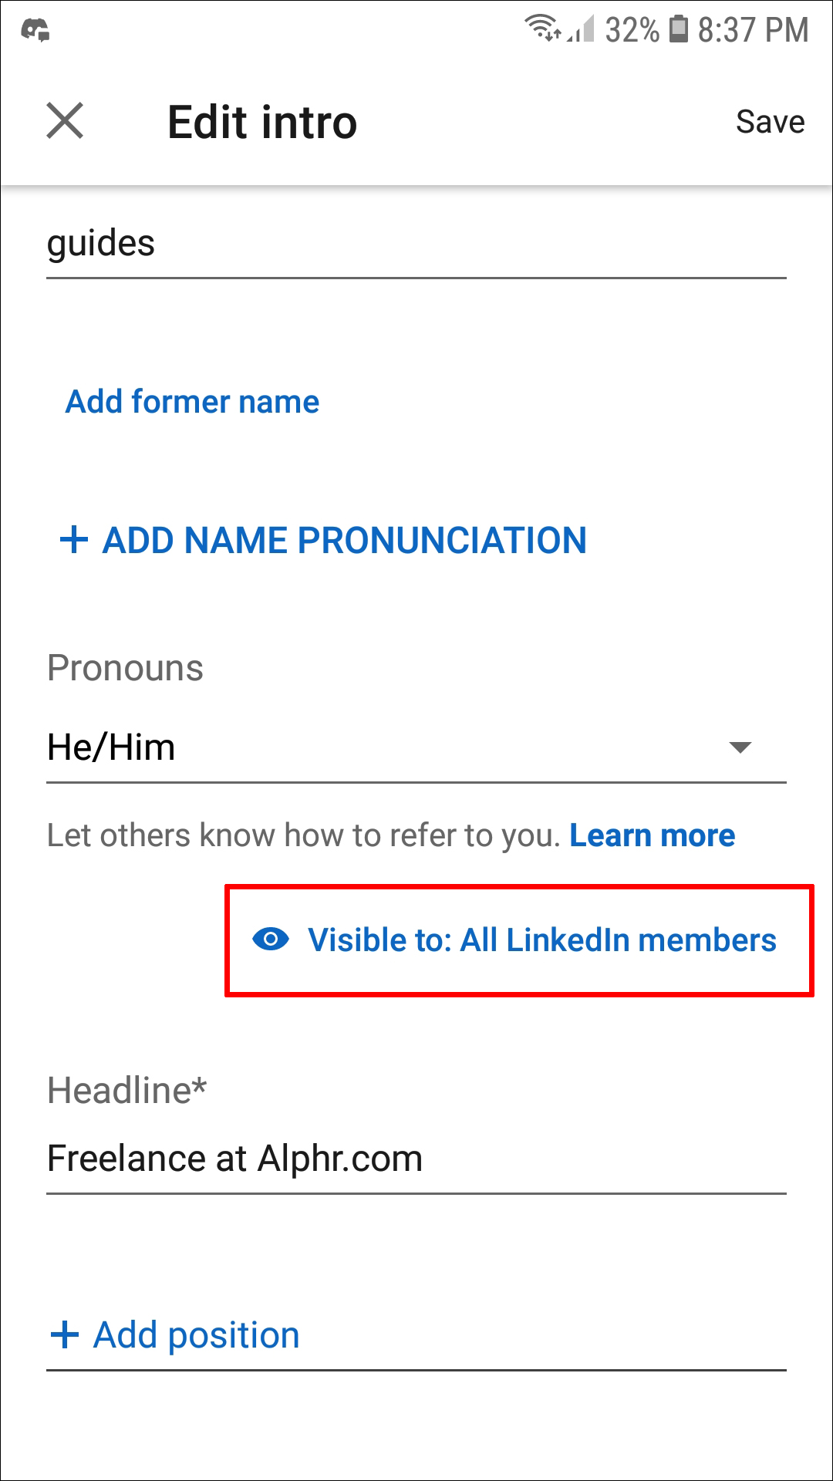The image size is (833, 1481).
Task: Tap the battery icon in status bar
Action: [x=678, y=29]
